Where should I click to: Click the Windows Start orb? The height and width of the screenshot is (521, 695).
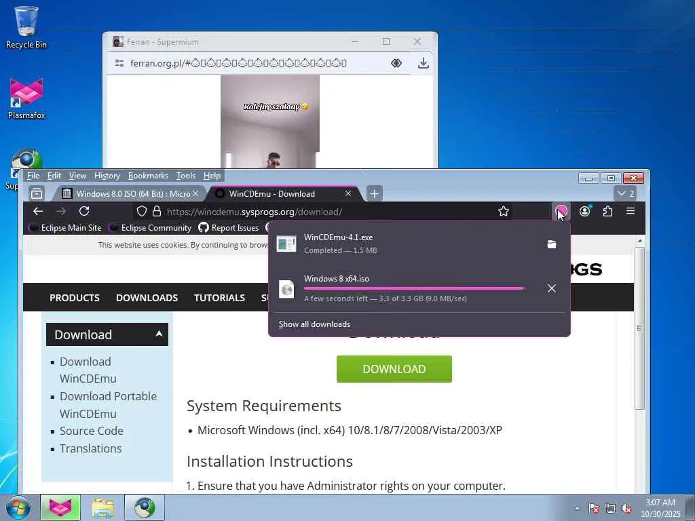(x=18, y=507)
